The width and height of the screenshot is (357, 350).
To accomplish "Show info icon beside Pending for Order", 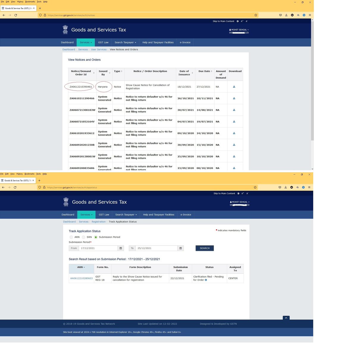I will [206, 280].
